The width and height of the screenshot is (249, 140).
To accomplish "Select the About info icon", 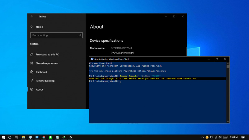I will point(32,89).
